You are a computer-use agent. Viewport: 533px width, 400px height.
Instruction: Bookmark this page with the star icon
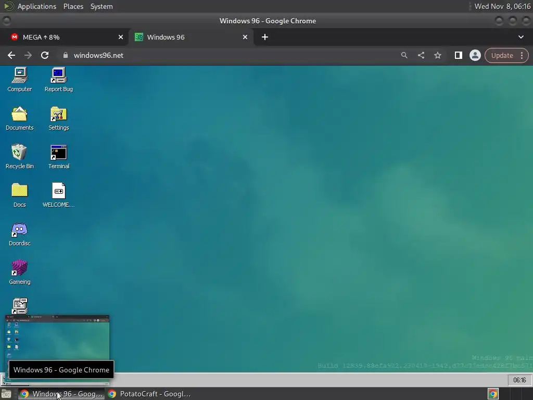[x=437, y=55]
